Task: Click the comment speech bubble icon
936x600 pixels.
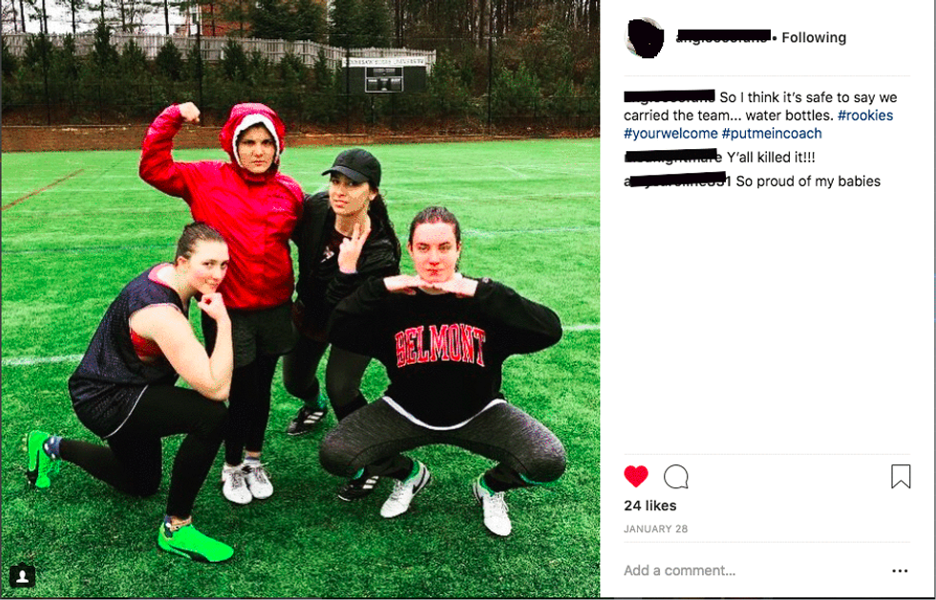Action: pos(676,477)
